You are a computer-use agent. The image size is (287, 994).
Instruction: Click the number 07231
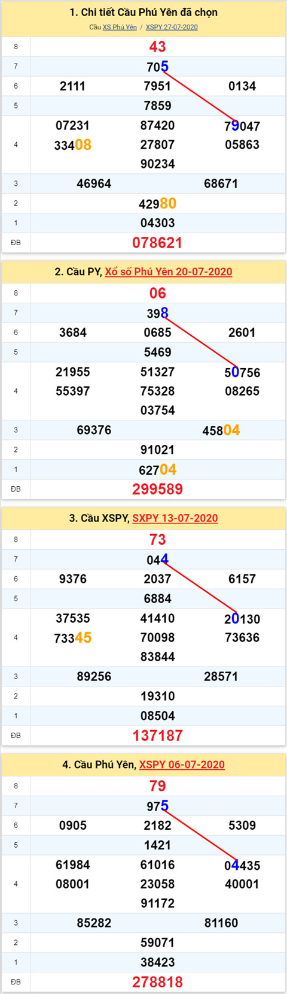point(72,125)
